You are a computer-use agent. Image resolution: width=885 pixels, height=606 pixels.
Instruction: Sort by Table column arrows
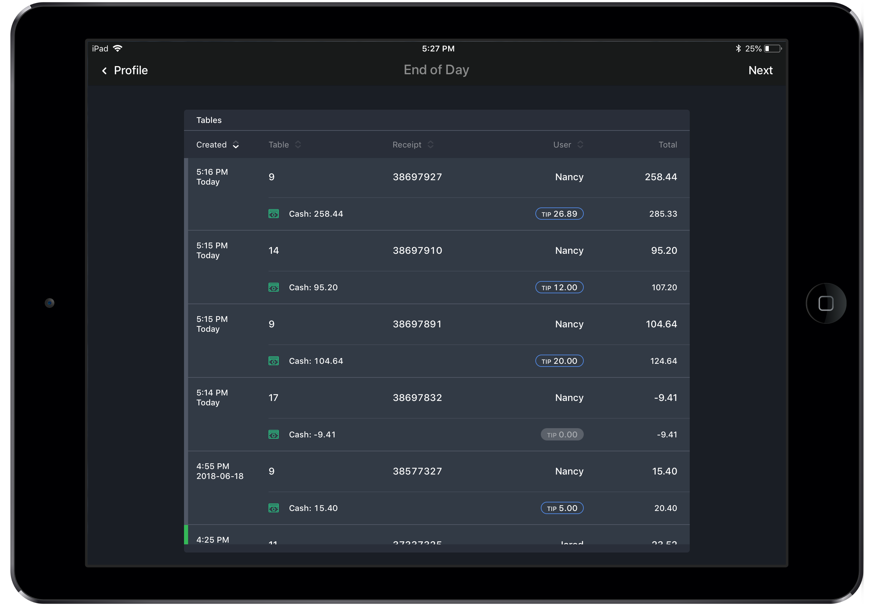(x=298, y=145)
